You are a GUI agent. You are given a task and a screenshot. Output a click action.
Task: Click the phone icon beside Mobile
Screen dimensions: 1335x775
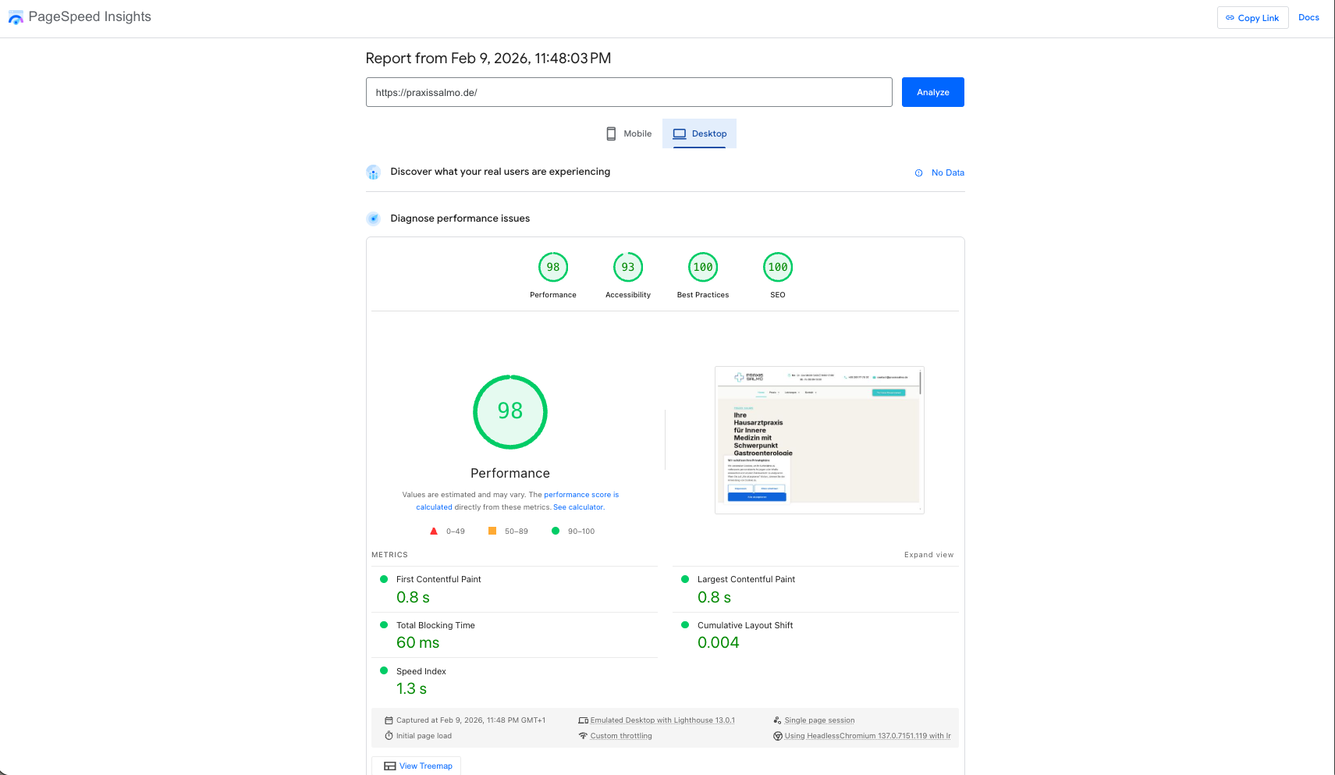[611, 133]
